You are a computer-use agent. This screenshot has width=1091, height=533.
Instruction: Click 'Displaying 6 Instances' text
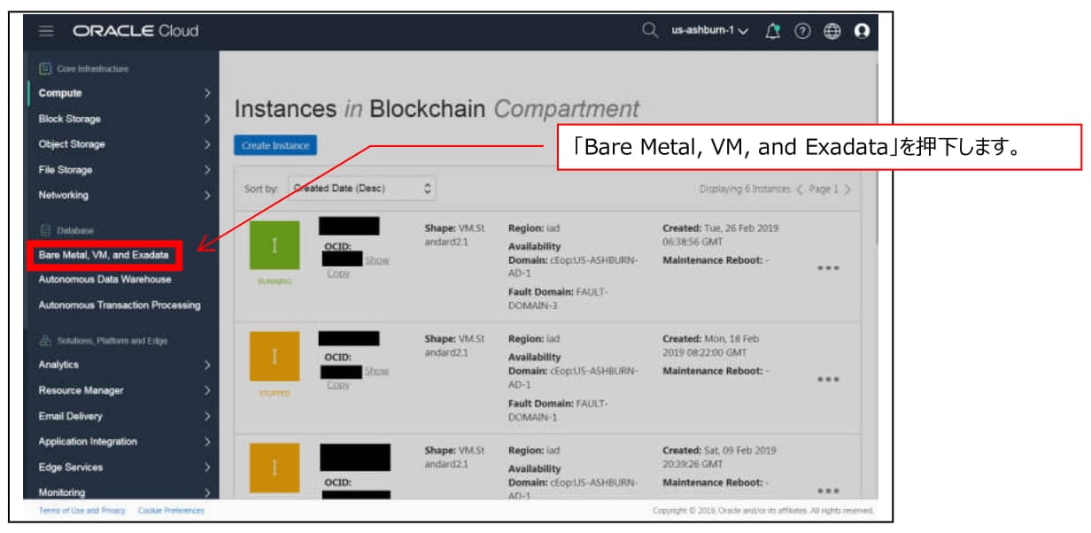tap(743, 189)
